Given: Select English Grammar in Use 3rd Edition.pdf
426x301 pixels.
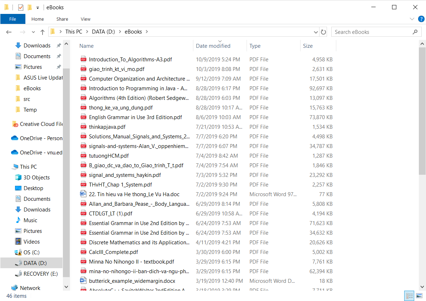Looking at the screenshot, I should click(x=135, y=117).
